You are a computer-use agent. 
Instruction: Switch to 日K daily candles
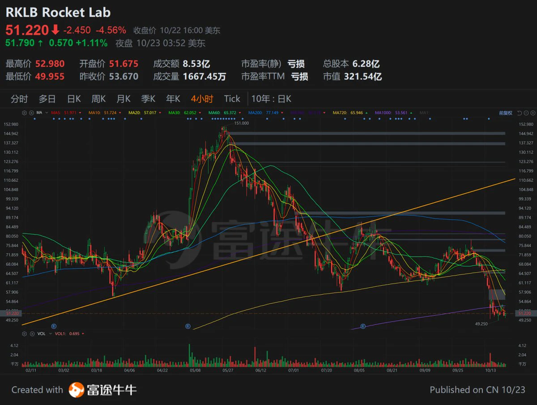click(x=74, y=99)
